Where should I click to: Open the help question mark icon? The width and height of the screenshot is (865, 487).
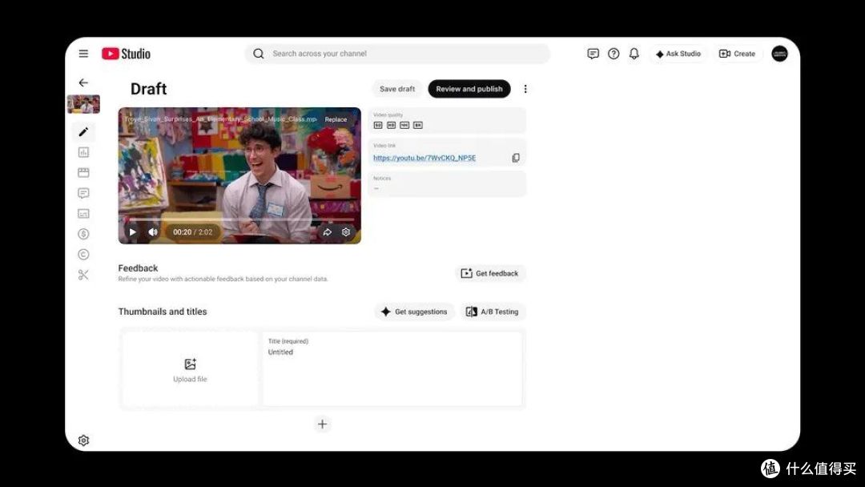coord(614,54)
